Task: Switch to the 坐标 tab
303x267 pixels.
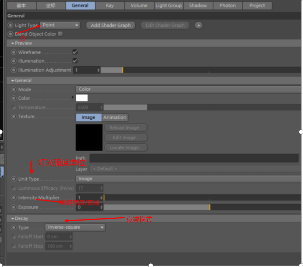Action: click(x=51, y=5)
